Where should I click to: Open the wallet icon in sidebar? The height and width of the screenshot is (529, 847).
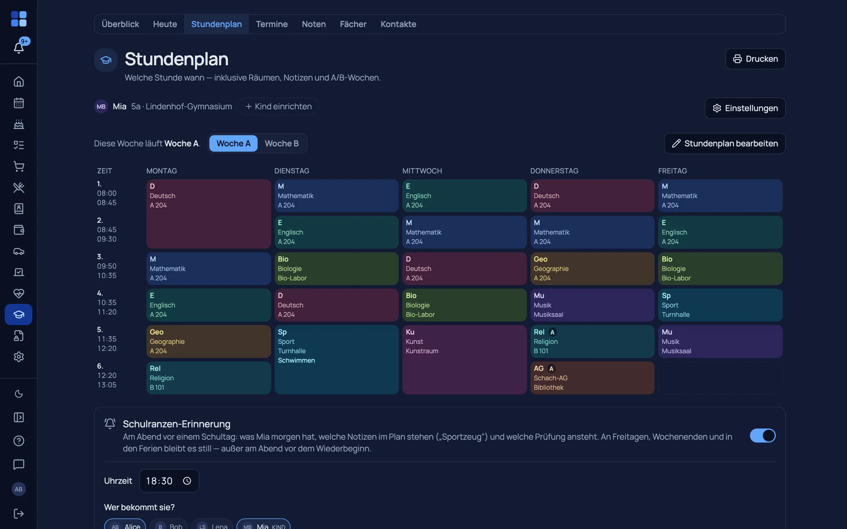[x=19, y=230]
